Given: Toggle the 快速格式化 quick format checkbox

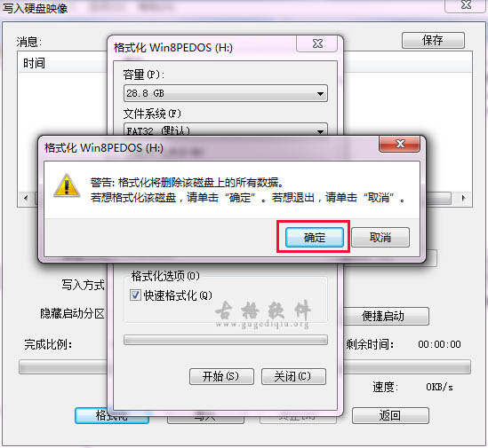Looking at the screenshot, I should pyautogui.click(x=135, y=295).
